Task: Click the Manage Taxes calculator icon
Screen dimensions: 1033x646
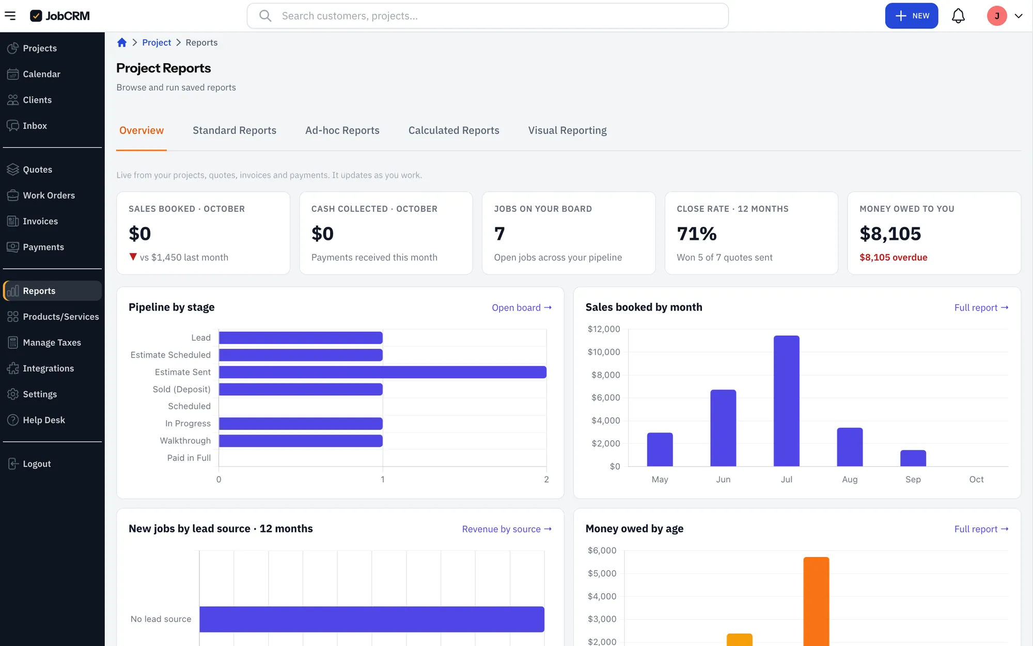Action: (13, 343)
